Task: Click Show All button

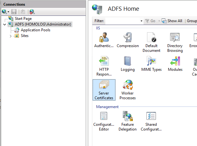Action: pos(172,21)
